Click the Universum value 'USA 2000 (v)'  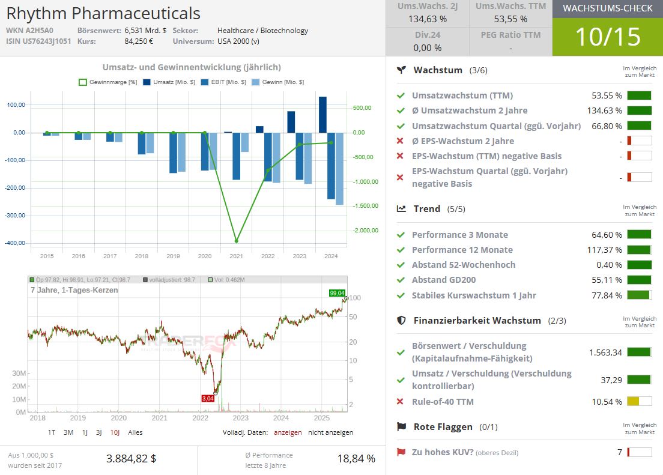pyautogui.click(x=238, y=41)
